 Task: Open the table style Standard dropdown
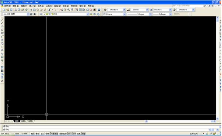pyautogui.click(x=170, y=10)
